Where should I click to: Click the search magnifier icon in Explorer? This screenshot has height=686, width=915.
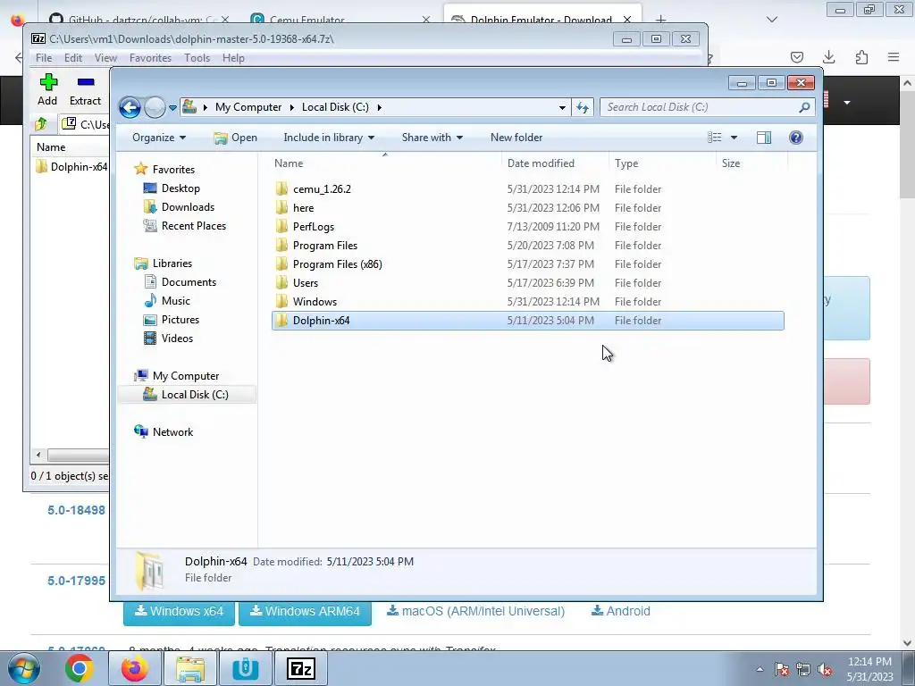tap(804, 107)
